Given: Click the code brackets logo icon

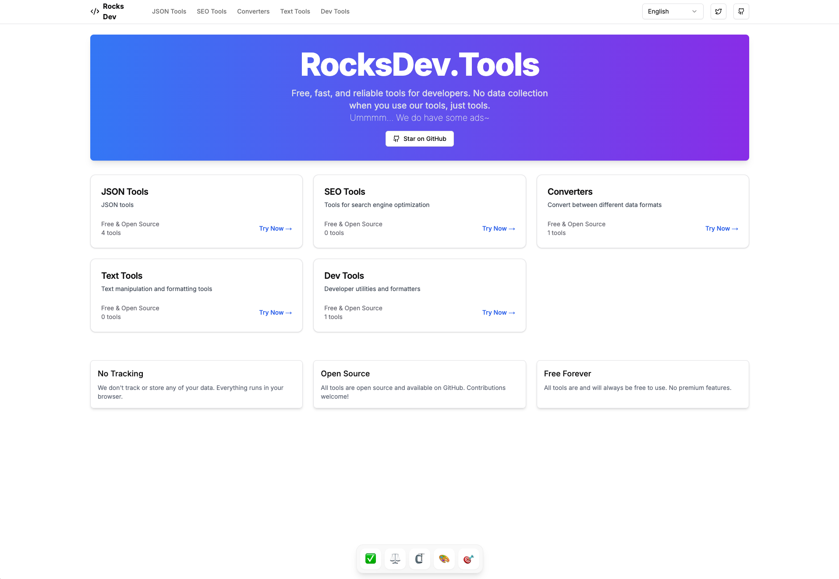Looking at the screenshot, I should 95,11.
